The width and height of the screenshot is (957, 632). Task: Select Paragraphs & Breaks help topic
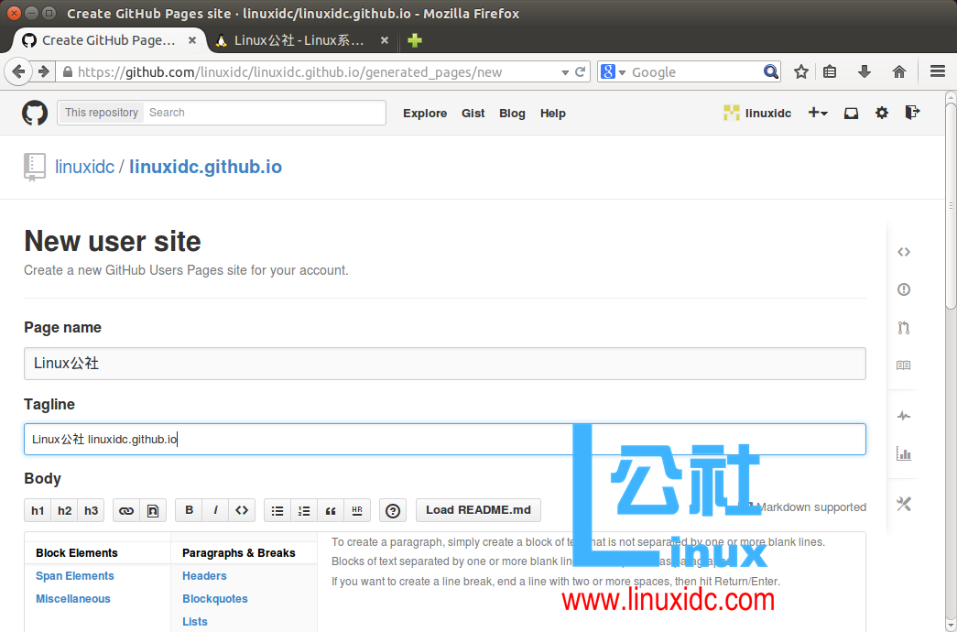[x=239, y=552]
